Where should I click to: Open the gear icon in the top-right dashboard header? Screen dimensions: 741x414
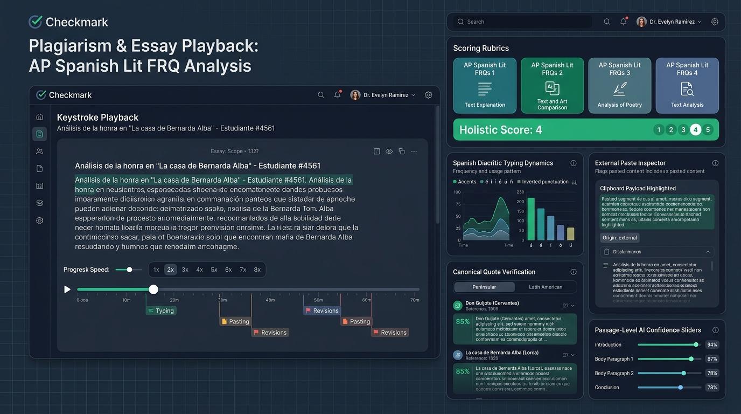(715, 22)
